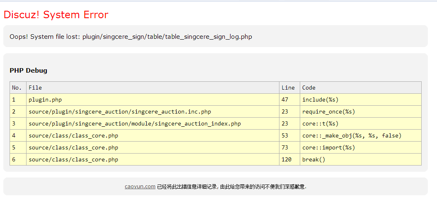This screenshot has height=206, width=437.
Task: Click the 'No.' column header
Action: click(x=18, y=88)
